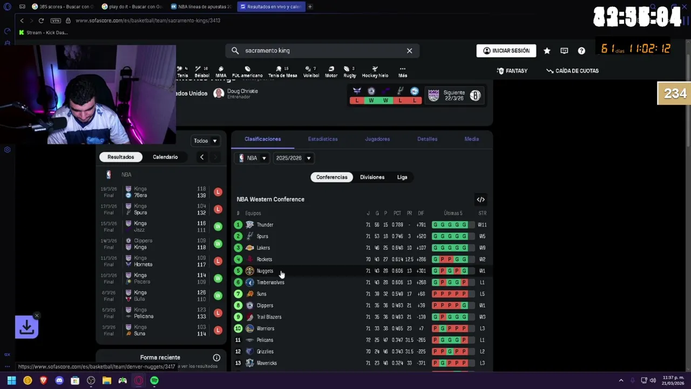Viewport: 691px width, 389px height.
Task: Open the Más sports menu
Action: (403, 72)
